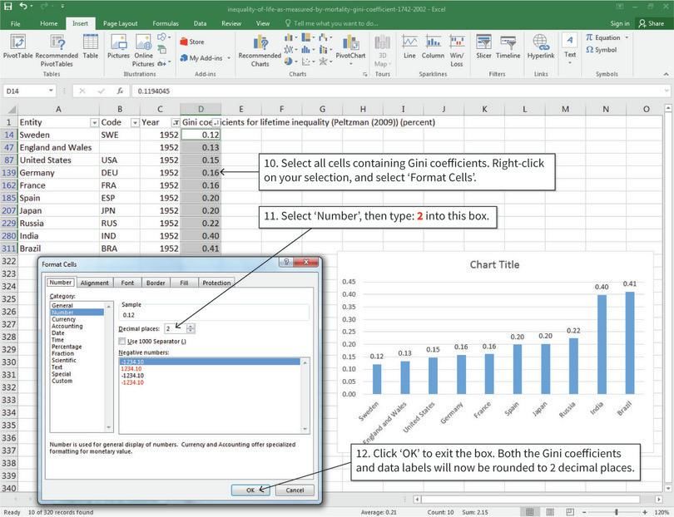Insert a Line sparkline

(409, 47)
